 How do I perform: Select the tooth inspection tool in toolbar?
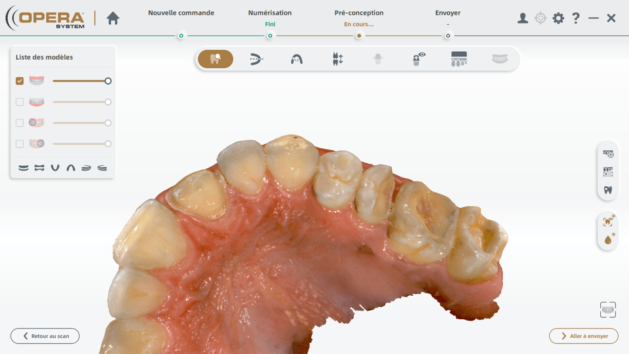(x=216, y=59)
